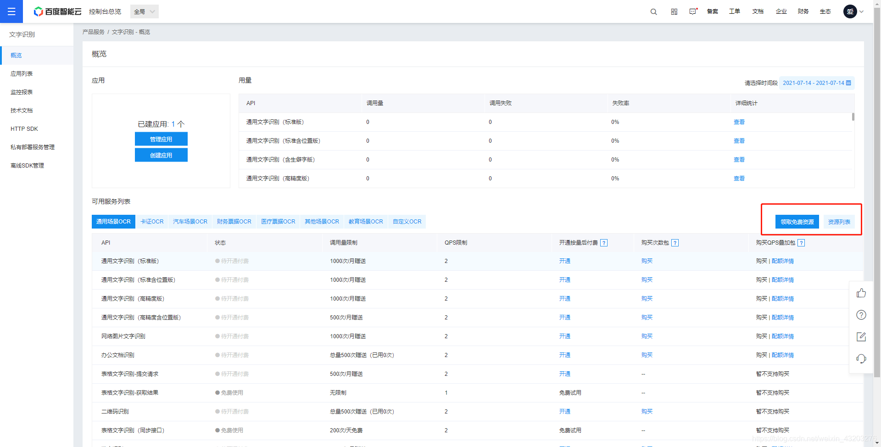Open 文档 in the top navigation
This screenshot has height=447, width=881.
coord(758,11)
